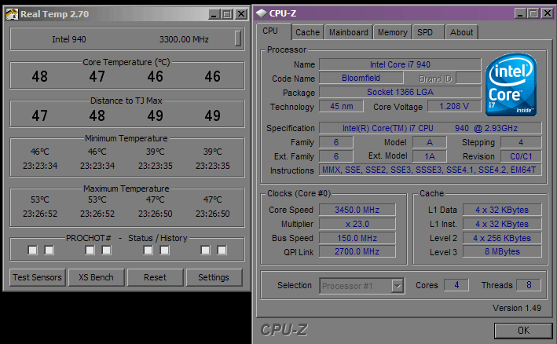Toggle PROCHOT# history checkbox for core 0
The width and height of the screenshot is (557, 344).
[x=49, y=251]
